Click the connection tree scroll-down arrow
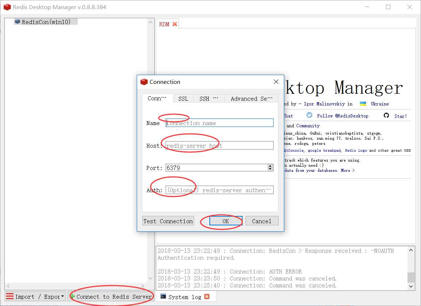This screenshot has width=421, height=306. [x=150, y=278]
